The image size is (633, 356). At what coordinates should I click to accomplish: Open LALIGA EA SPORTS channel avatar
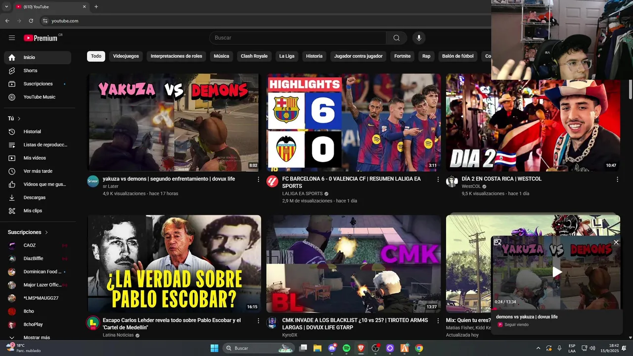(x=272, y=181)
